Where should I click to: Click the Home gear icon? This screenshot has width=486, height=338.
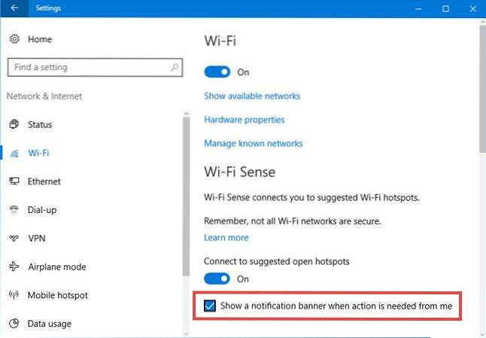click(x=14, y=38)
